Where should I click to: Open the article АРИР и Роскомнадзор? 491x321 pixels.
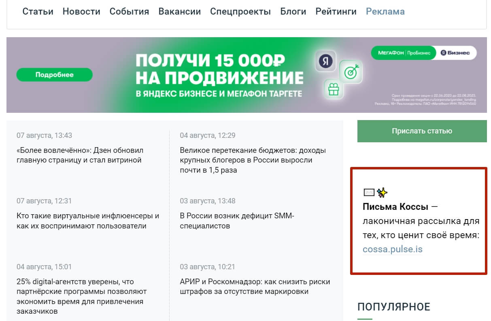click(255, 287)
